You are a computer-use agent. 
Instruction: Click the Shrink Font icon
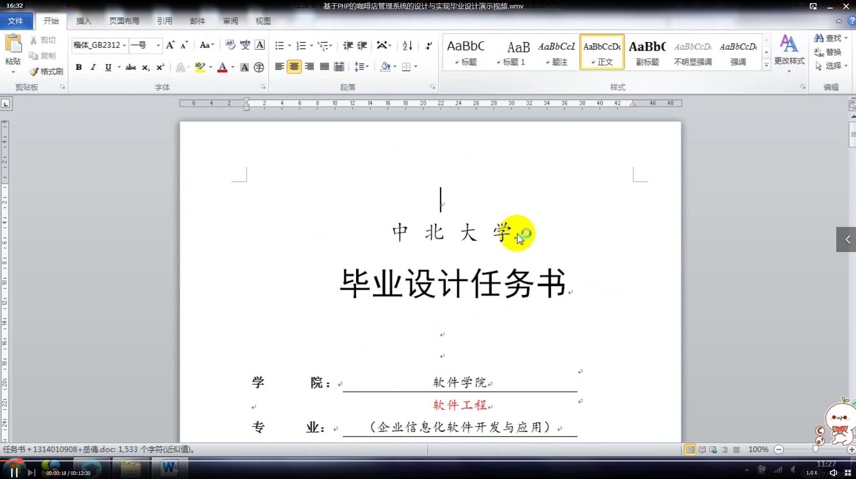click(184, 45)
